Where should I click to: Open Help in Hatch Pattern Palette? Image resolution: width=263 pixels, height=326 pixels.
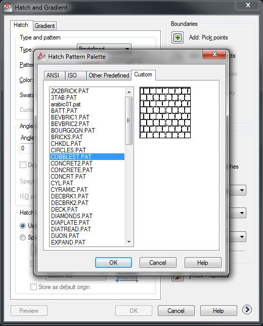coord(203,263)
